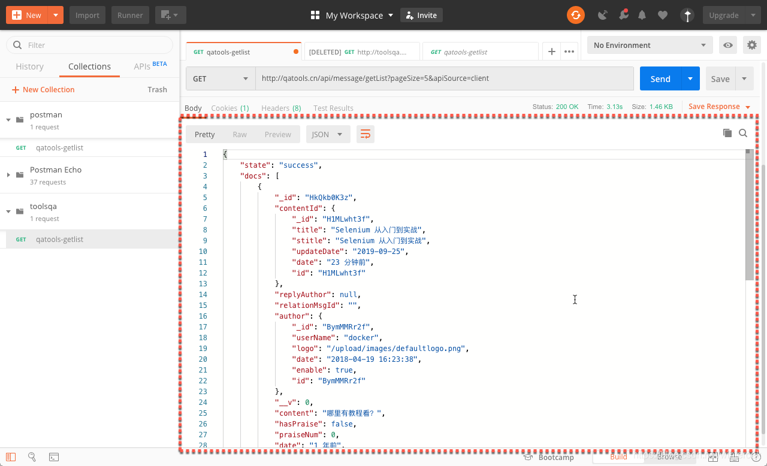Screen dimensions: 767x466
Task: Open the wrench settings icon
Action: point(623,15)
